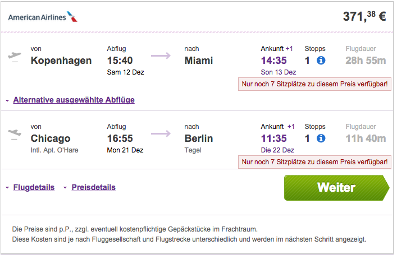Click the 14:35 arrival time
This screenshot has height=259, width=397.
[273, 61]
